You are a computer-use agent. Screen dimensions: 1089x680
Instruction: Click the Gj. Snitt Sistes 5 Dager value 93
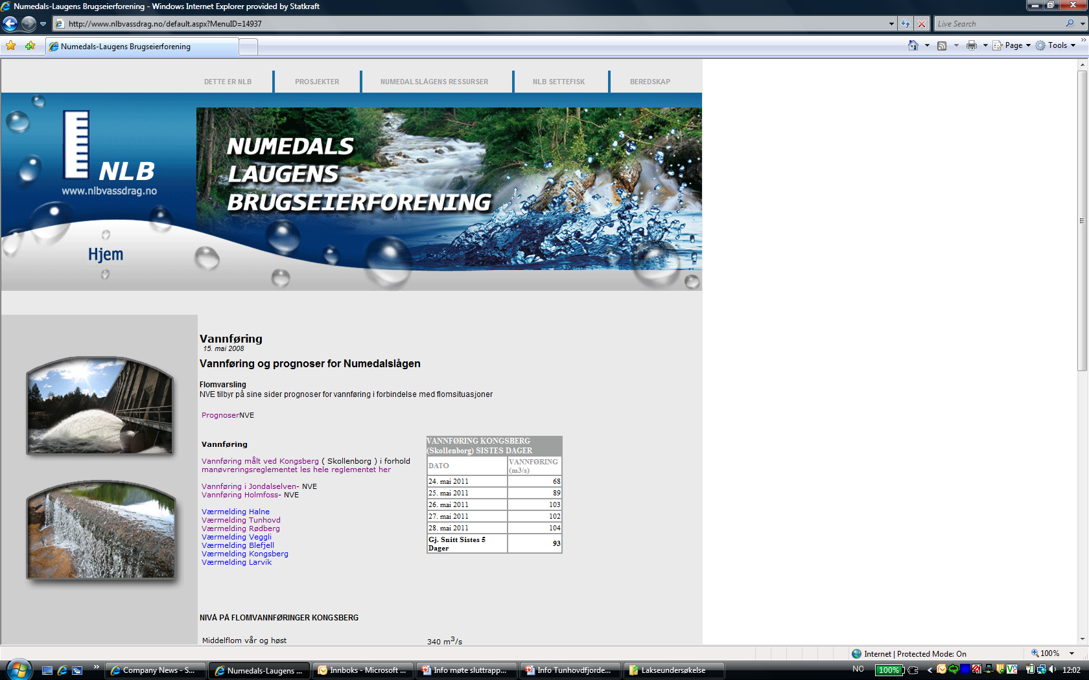click(534, 543)
